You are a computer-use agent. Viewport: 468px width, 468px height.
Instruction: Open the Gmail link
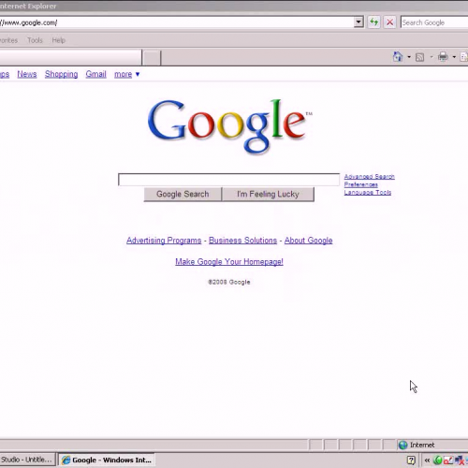coord(95,74)
